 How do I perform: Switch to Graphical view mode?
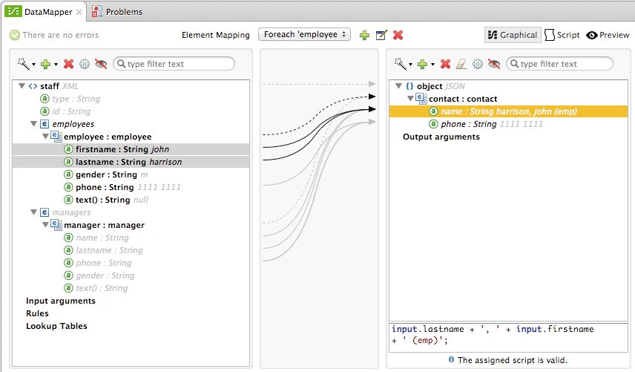coord(512,35)
